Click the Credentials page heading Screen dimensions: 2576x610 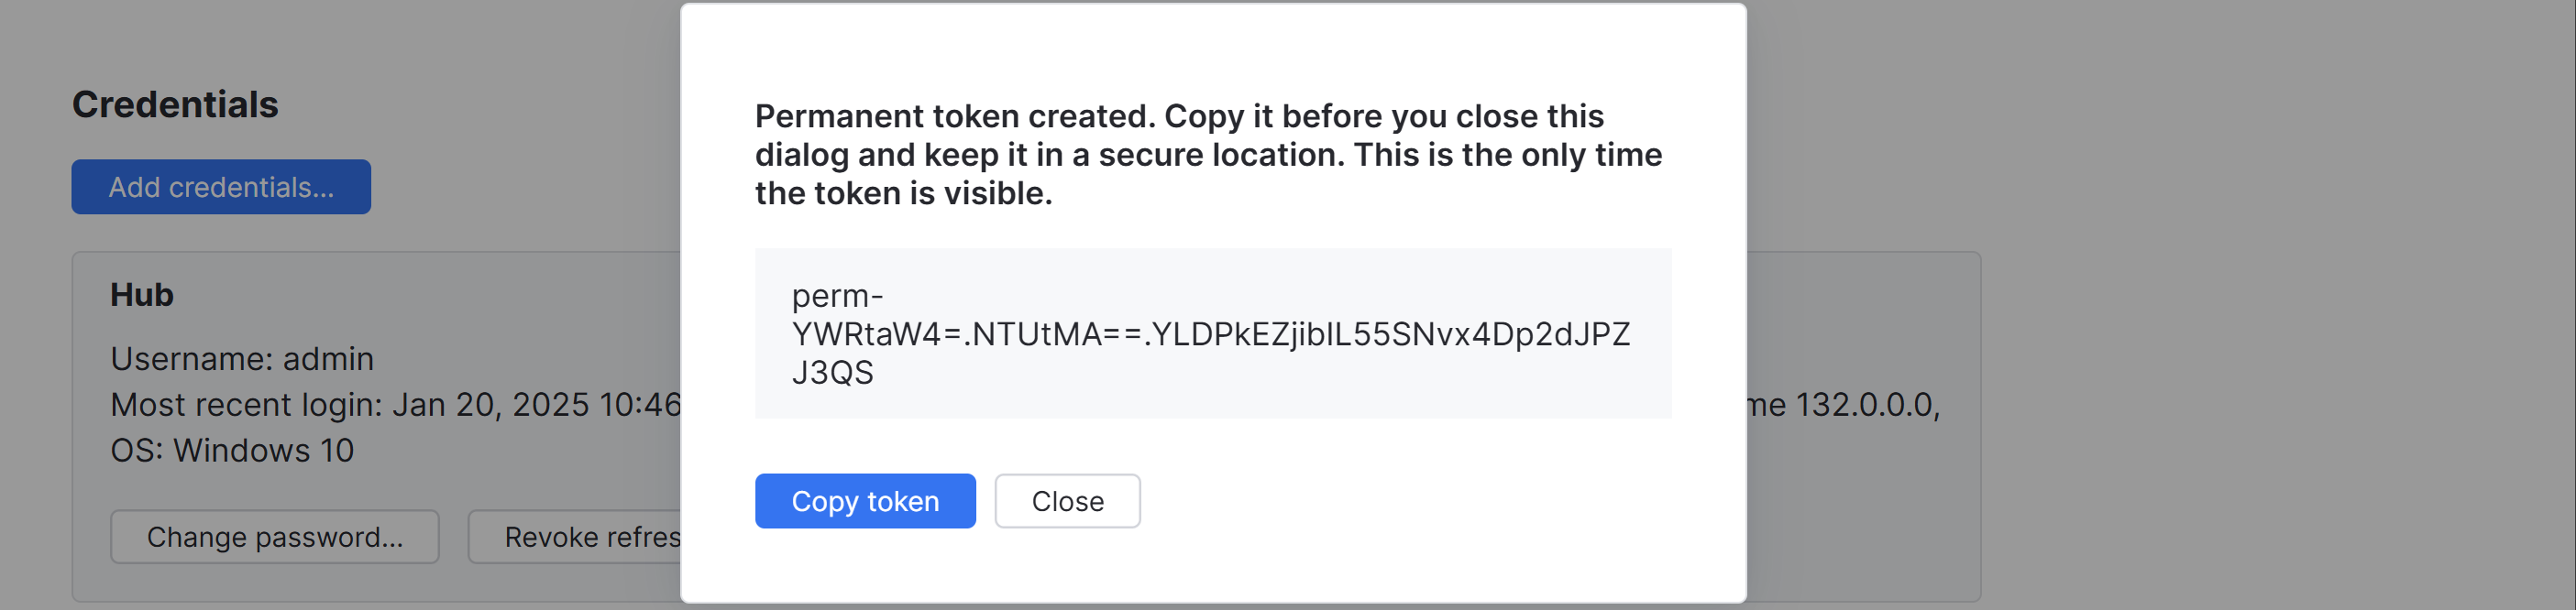coord(175,104)
